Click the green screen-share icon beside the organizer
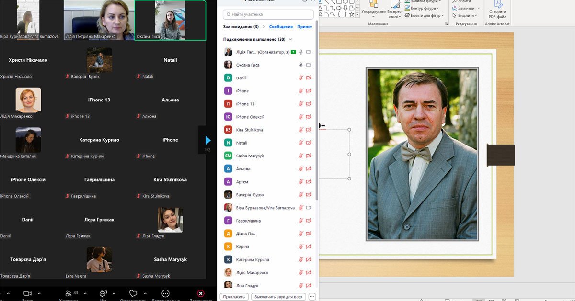Viewport: 575px width, 301px height. 293,52
